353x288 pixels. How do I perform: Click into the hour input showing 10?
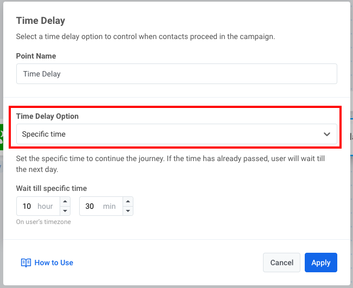tap(38, 206)
